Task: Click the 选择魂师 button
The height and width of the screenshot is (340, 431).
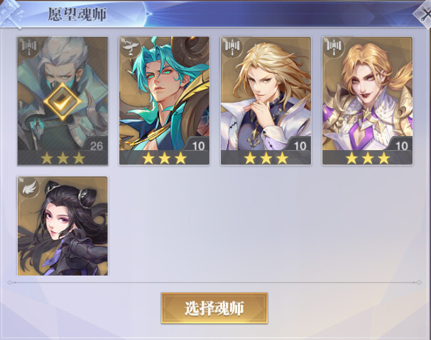Action: (214, 308)
